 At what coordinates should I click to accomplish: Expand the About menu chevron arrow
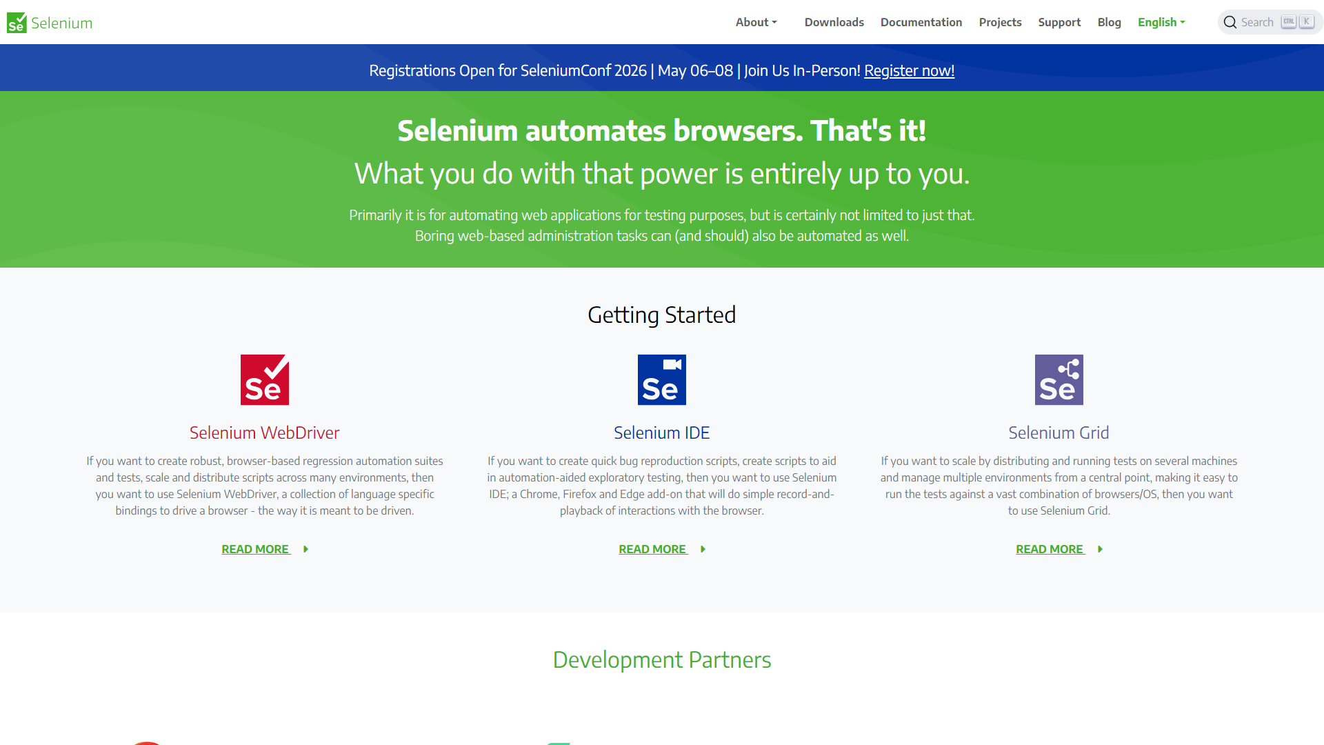click(775, 23)
